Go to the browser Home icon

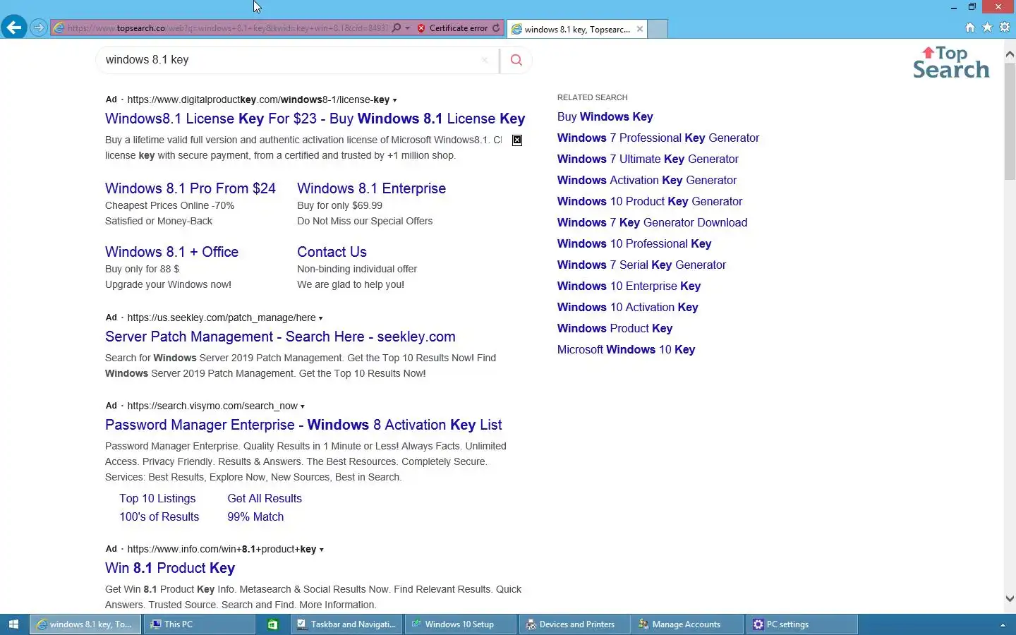pyautogui.click(x=969, y=28)
